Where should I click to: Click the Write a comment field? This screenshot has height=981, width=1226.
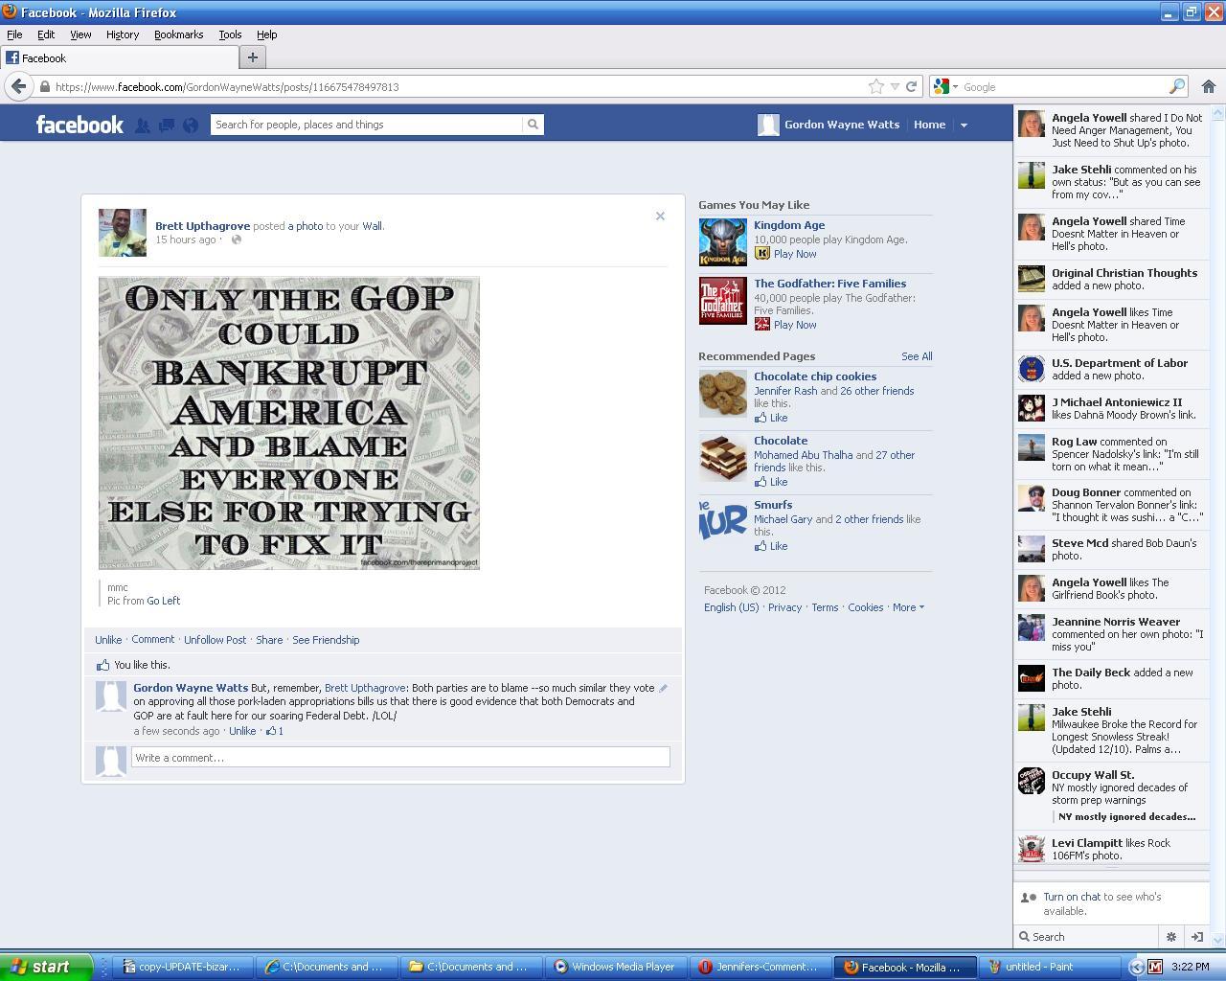400,757
